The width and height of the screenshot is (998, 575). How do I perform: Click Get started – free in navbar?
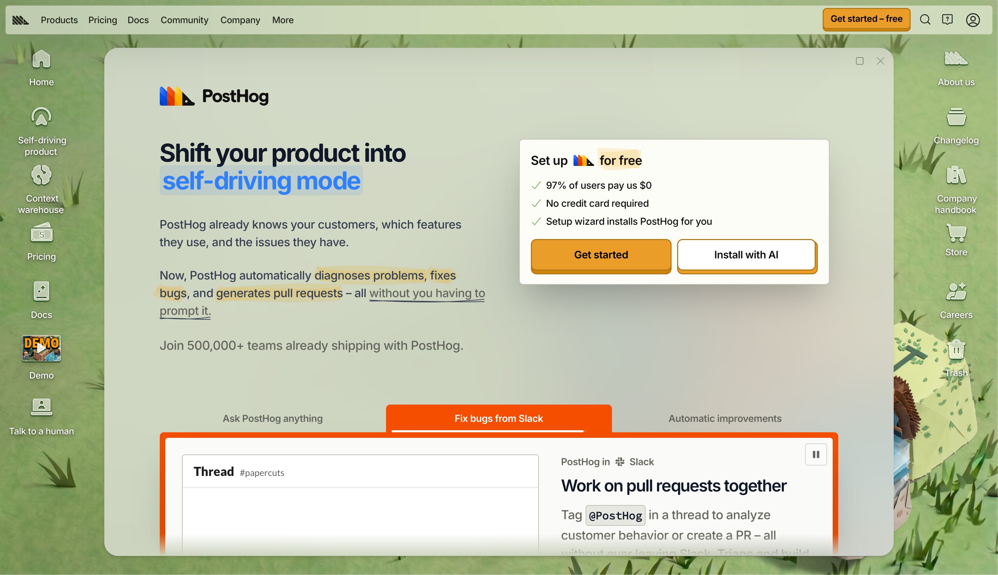point(866,19)
